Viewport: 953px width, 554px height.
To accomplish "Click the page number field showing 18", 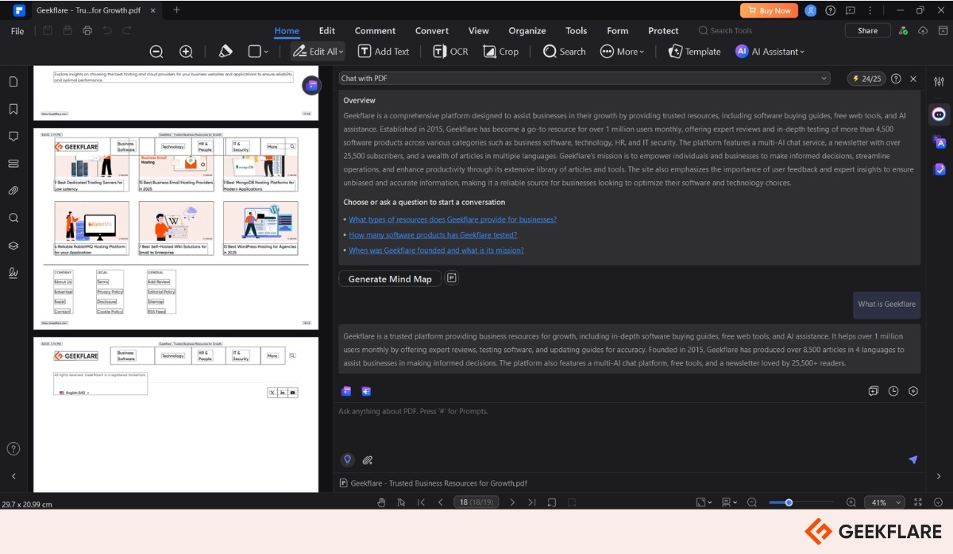I will point(476,502).
